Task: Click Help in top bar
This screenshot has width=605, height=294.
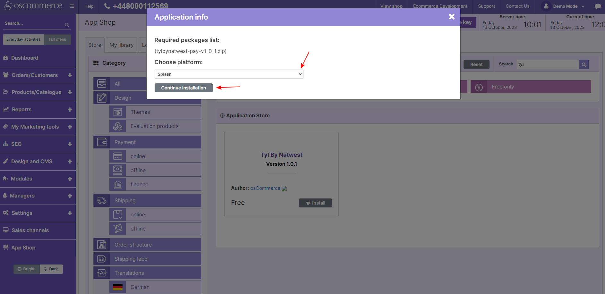Action: point(89,6)
